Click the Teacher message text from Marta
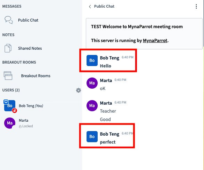 coord(108,111)
